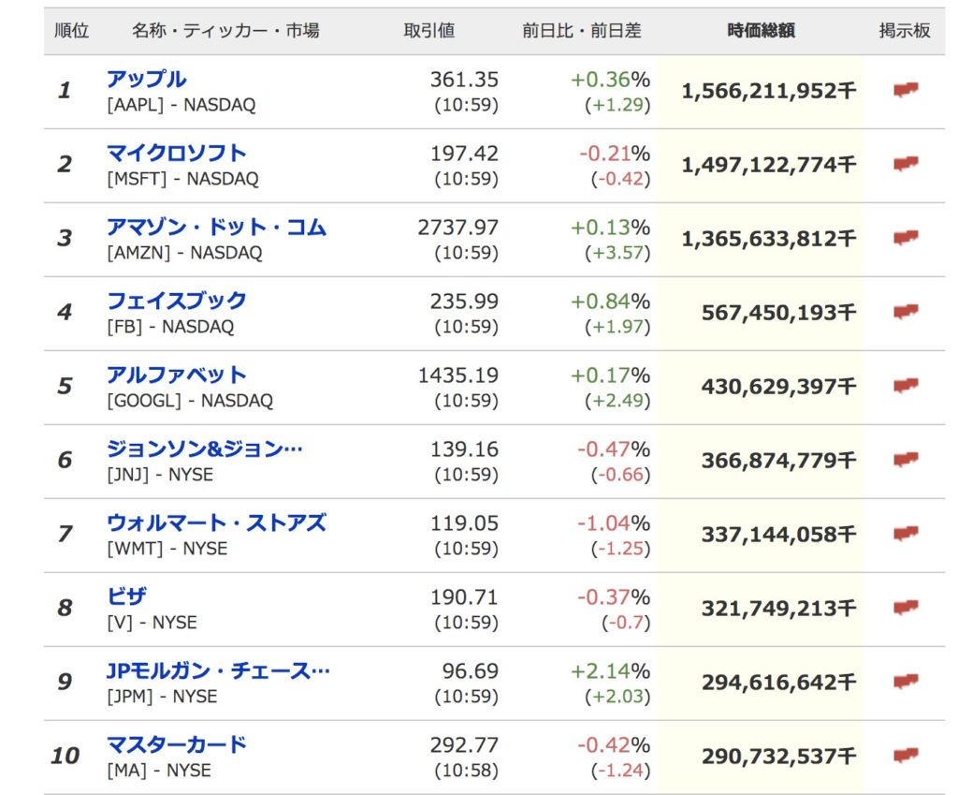Image resolution: width=958 pixels, height=795 pixels.
Task: Click the 取引値 column header
Action: (x=428, y=30)
